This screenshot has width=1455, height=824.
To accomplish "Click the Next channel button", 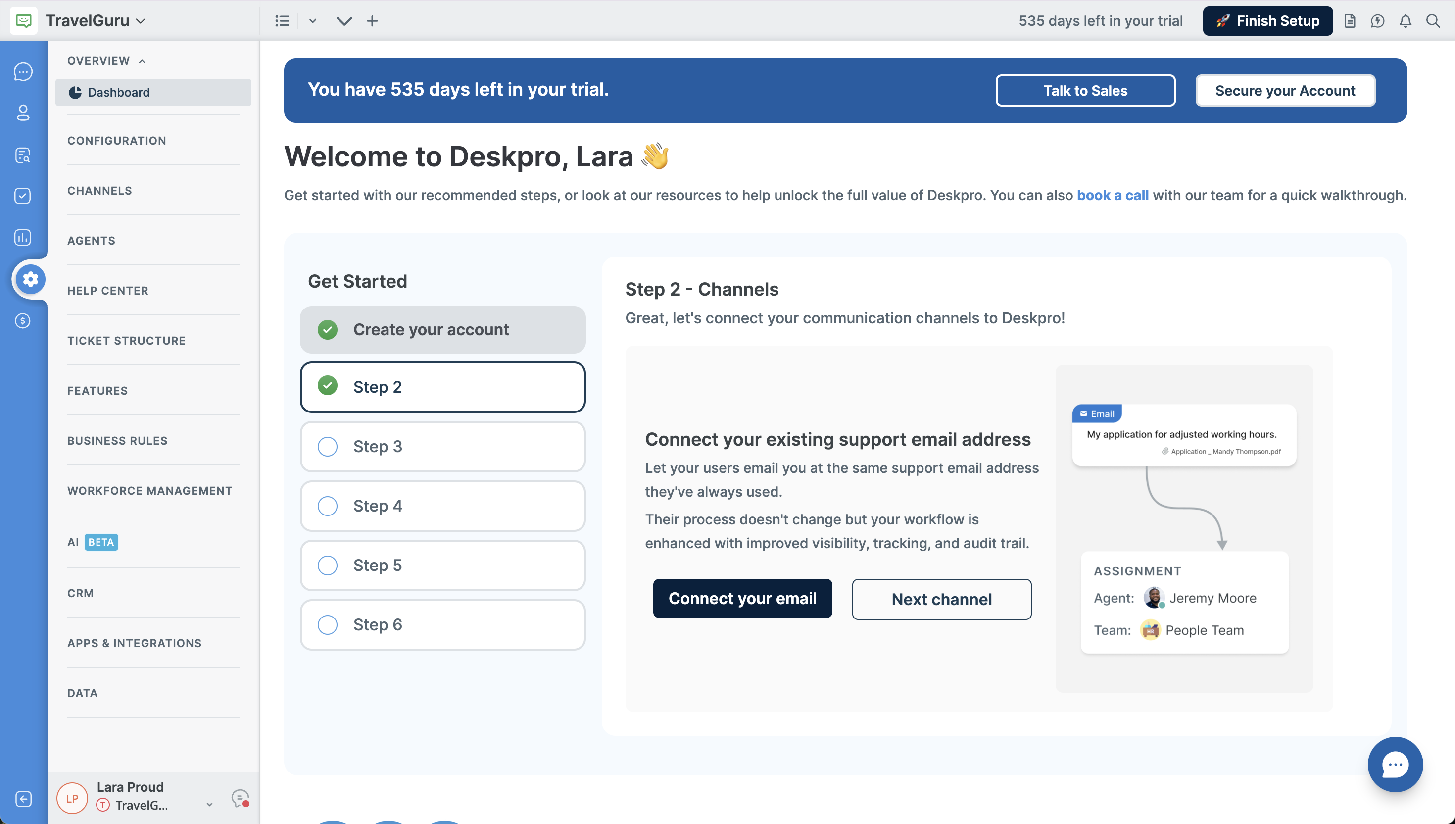I will click(x=941, y=599).
